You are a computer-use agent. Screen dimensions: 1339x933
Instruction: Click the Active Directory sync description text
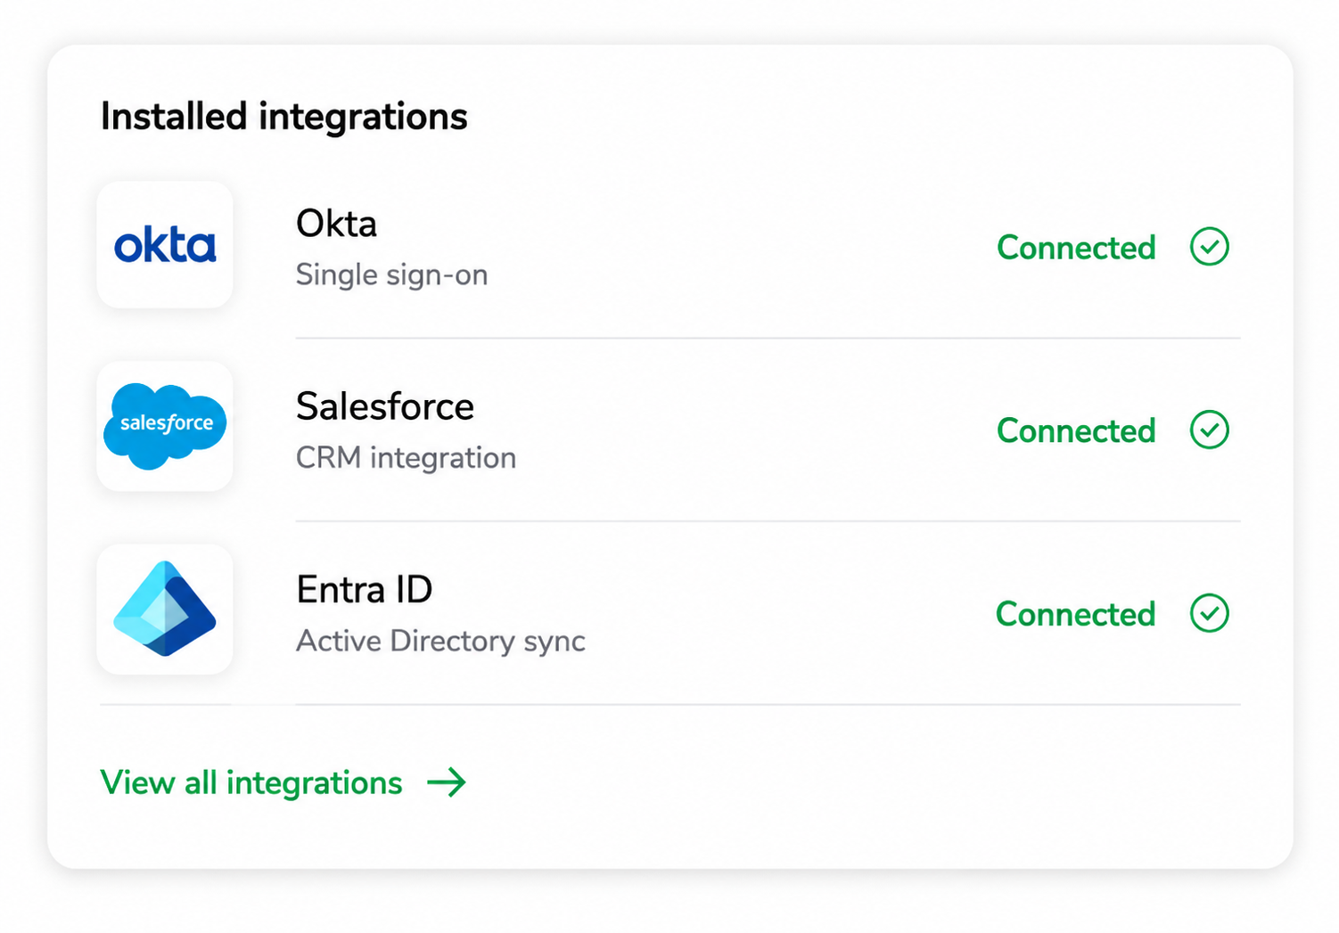click(x=440, y=641)
